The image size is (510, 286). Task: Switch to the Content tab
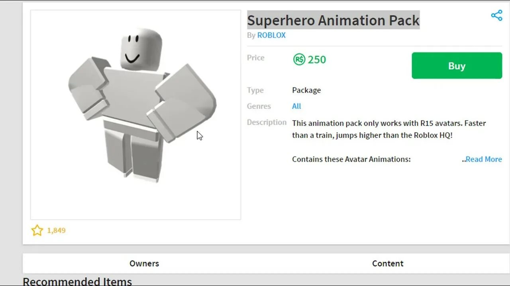[388, 263]
